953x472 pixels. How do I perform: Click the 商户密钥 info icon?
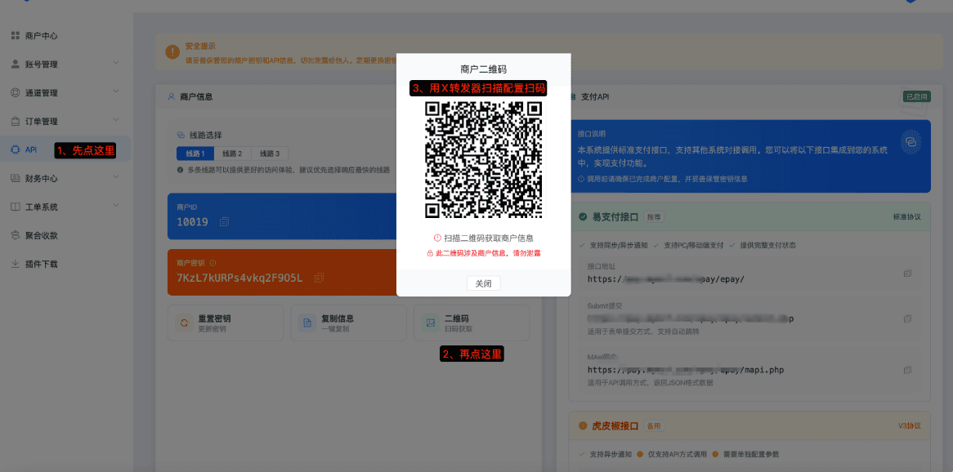coord(213,263)
